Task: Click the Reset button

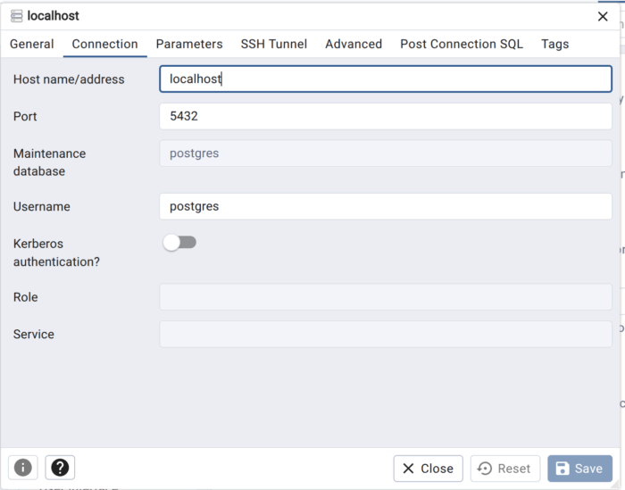Action: [x=505, y=469]
